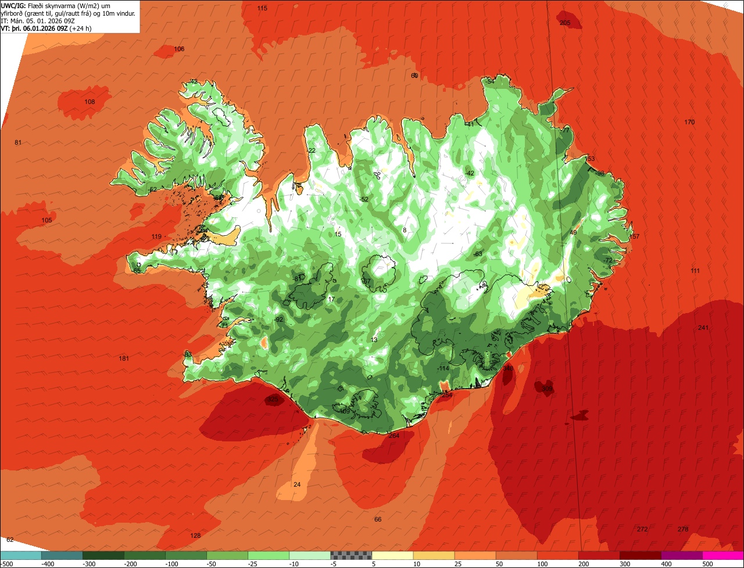Select the green legend swatch from -200 to -100
The width and height of the screenshot is (744, 568).
144,555
